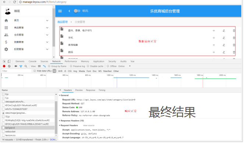Edit the 图书、音像、电子书刊 category
This screenshot has width=245, height=143.
(224, 31)
